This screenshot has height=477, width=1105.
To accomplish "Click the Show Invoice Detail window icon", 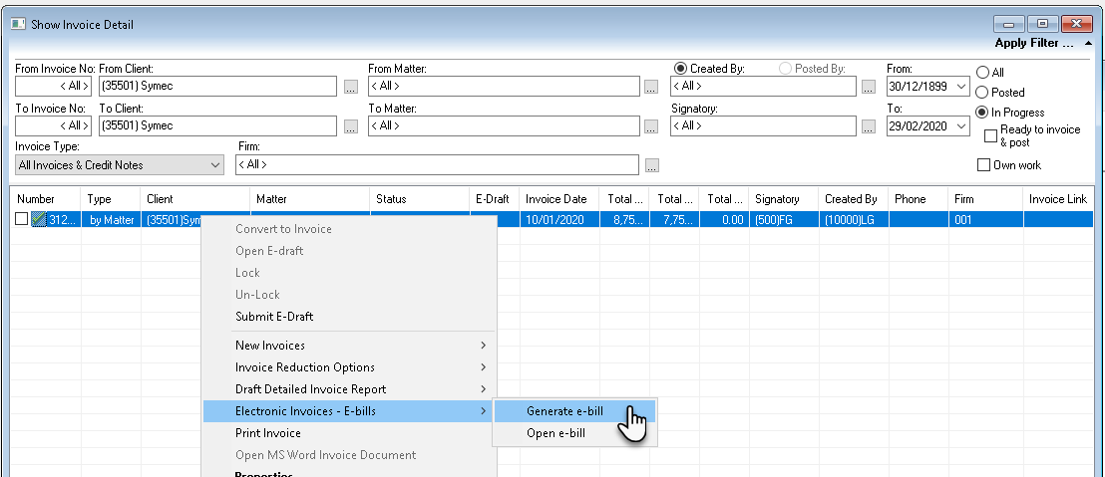I will [x=18, y=25].
